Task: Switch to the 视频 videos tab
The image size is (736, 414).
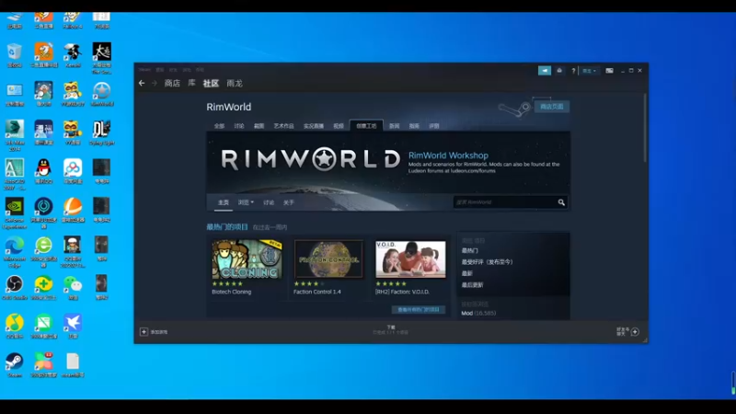Action: (339, 126)
